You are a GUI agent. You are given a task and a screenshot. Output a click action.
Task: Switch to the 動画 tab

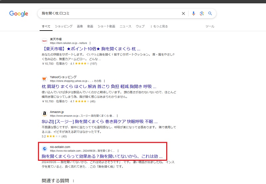click(x=90, y=26)
